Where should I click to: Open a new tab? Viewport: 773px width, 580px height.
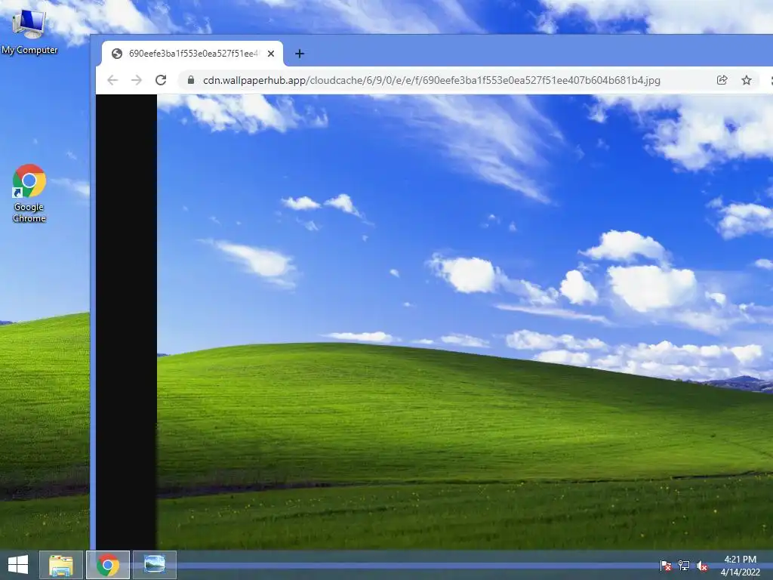tap(299, 54)
